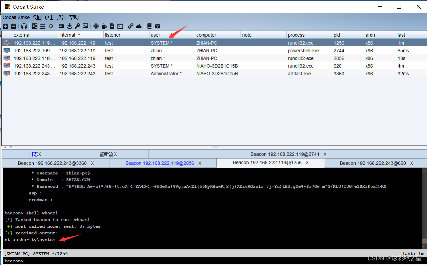Click the disconnect minus icon in toolbar
427x265 pixels.
click(13, 26)
